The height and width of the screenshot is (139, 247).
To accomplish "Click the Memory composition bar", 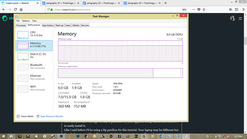I will pos(120,73).
